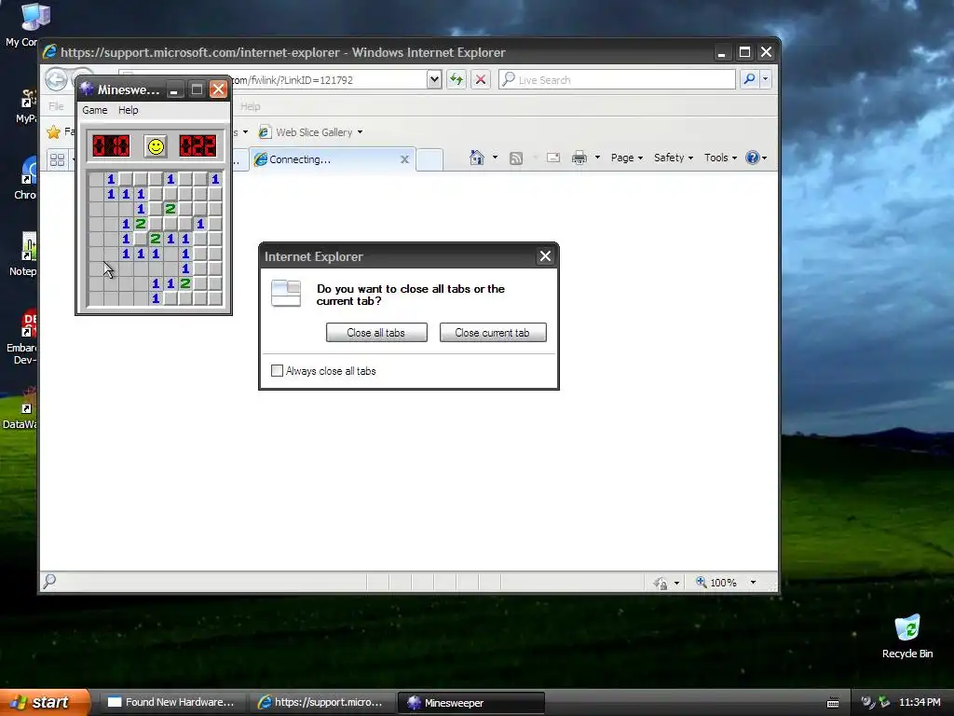This screenshot has width=954, height=716.
Task: Click the search magnifier button
Action: tap(750, 80)
